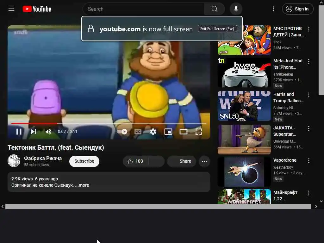
Task: Subscribe to the channel
Action: pos(84,161)
